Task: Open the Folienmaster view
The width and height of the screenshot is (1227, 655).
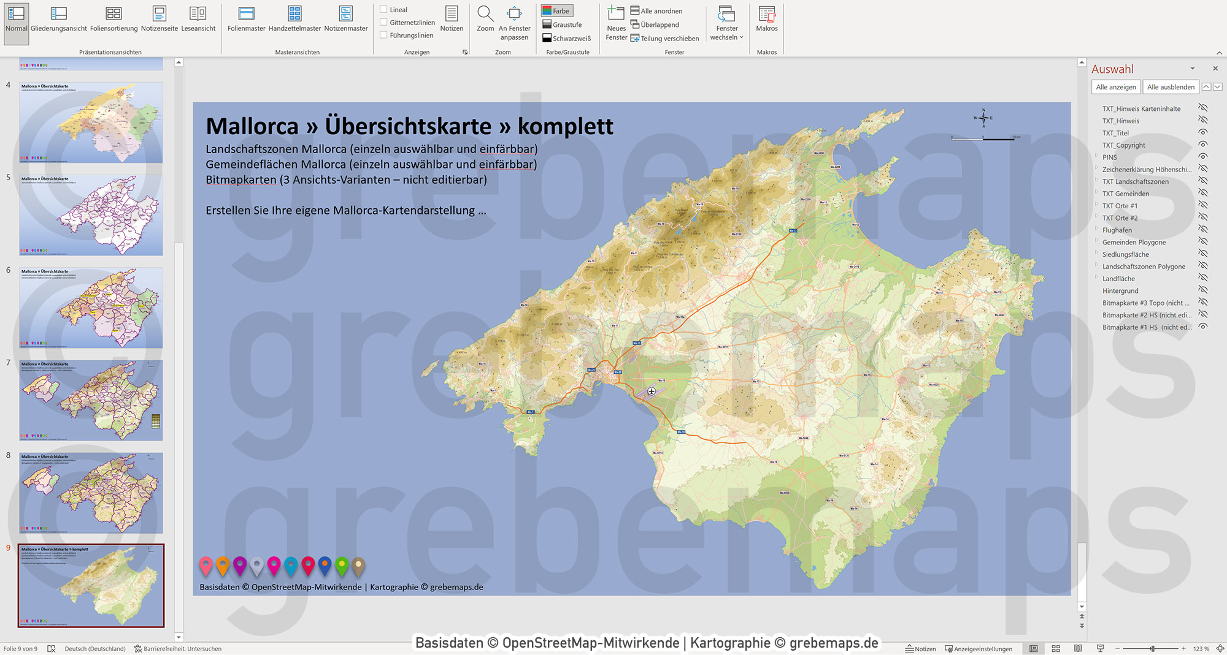Action: pyautogui.click(x=245, y=18)
